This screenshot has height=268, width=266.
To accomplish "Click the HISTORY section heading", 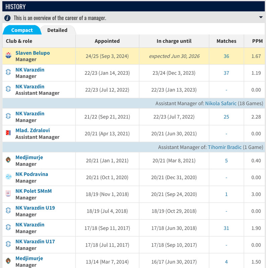I will pyautogui.click(x=15, y=7).
